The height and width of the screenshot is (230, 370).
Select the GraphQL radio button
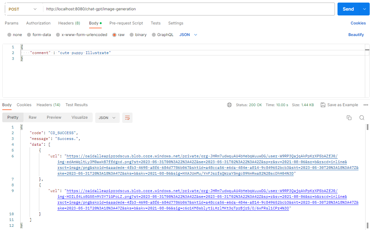point(154,35)
